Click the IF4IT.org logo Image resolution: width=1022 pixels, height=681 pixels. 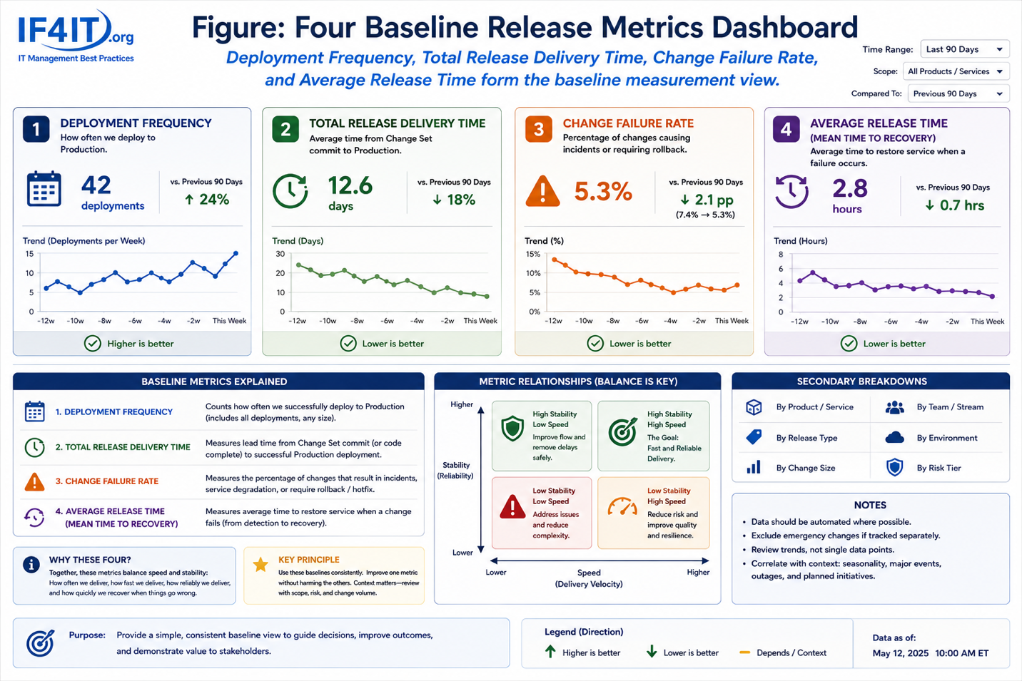point(76,36)
